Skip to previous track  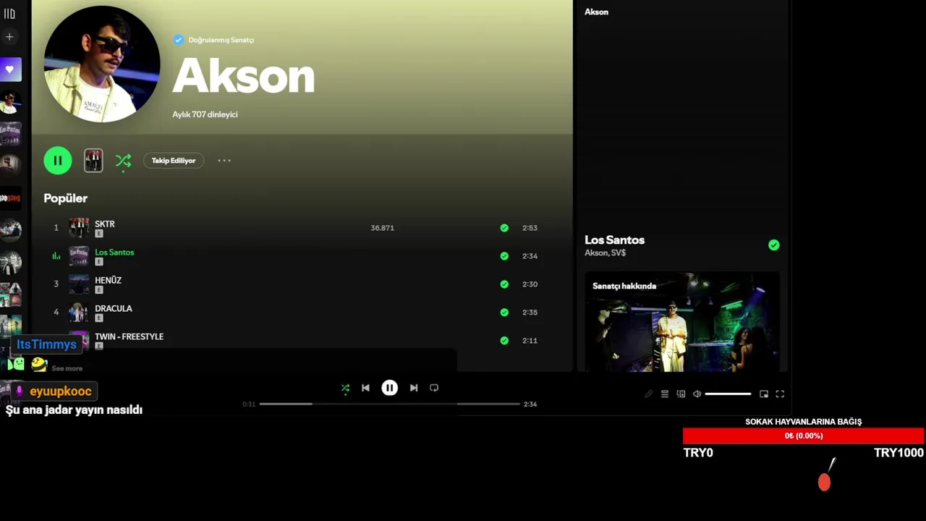point(365,388)
